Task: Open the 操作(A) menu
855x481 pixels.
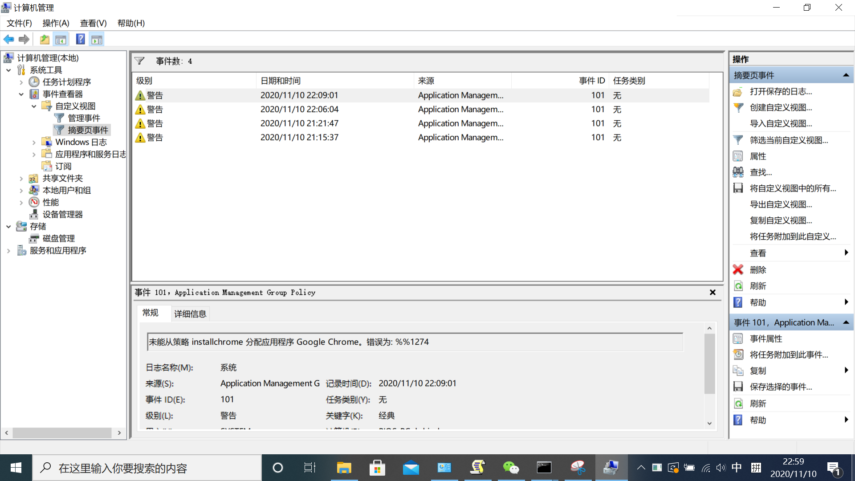Action: (56, 23)
